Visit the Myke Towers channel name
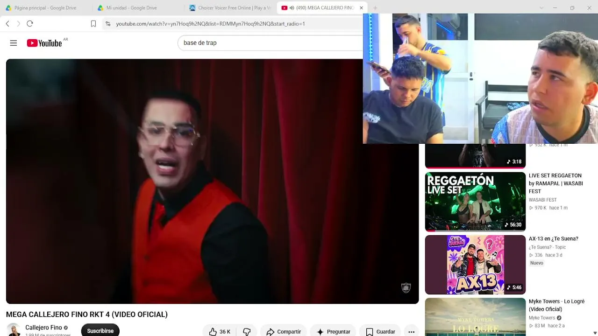598x336 pixels. tap(542, 318)
